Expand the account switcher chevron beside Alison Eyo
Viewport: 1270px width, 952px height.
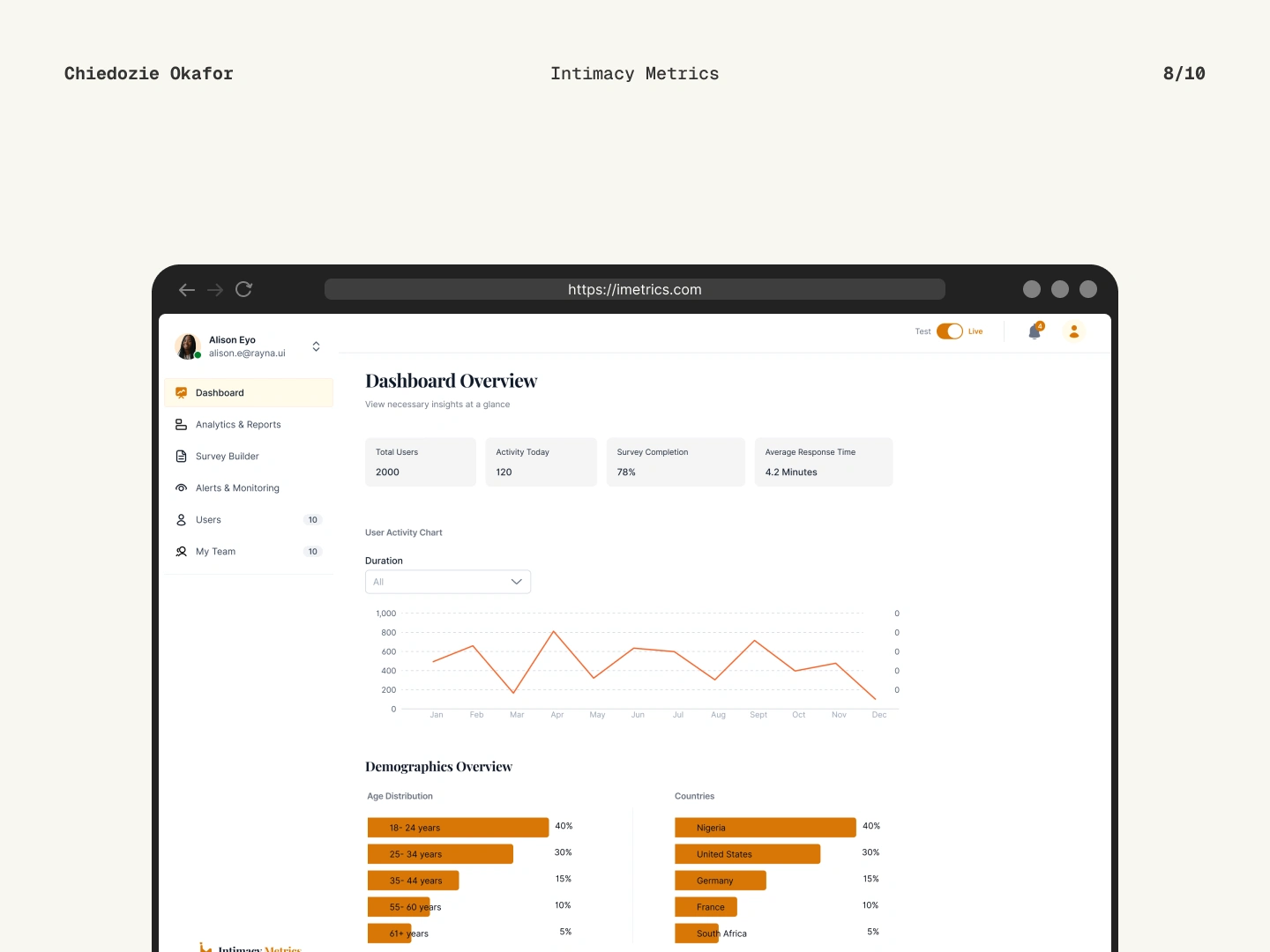point(316,346)
